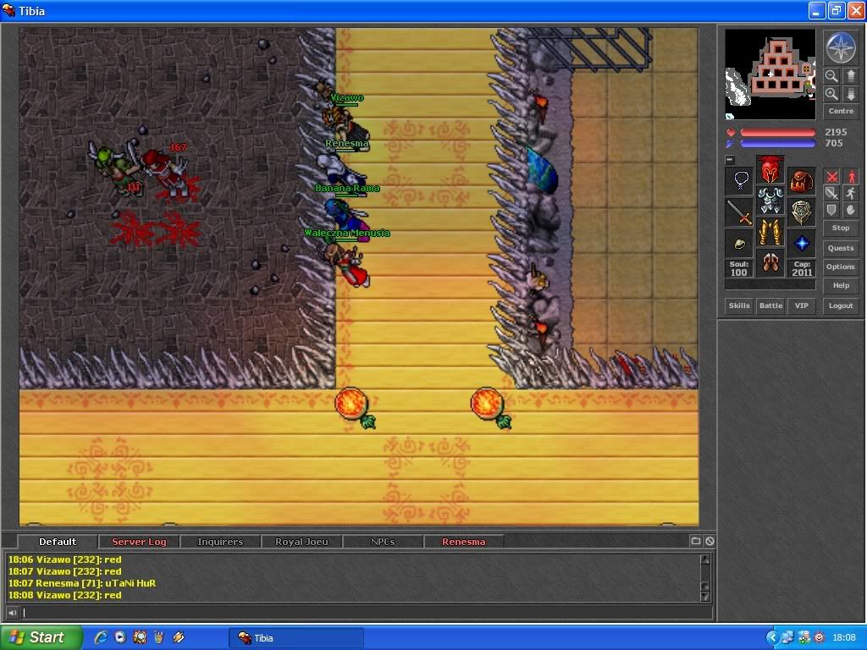Launch Windows Media Player from the quick launch
This screenshot has width=867, height=650.
[x=120, y=637]
